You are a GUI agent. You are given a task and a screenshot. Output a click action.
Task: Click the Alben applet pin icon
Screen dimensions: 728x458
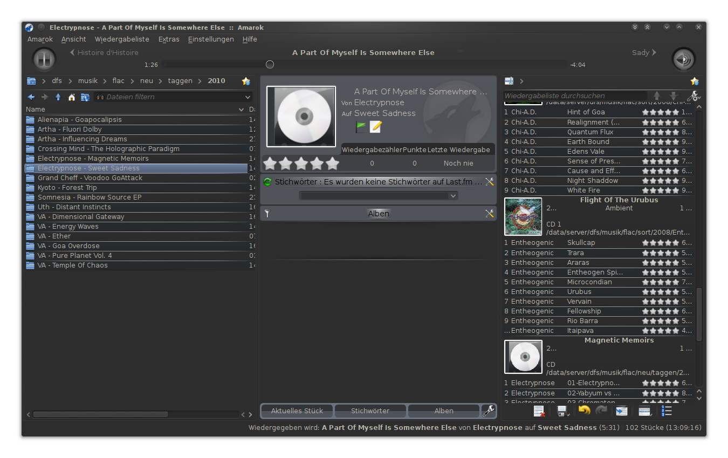[267, 214]
